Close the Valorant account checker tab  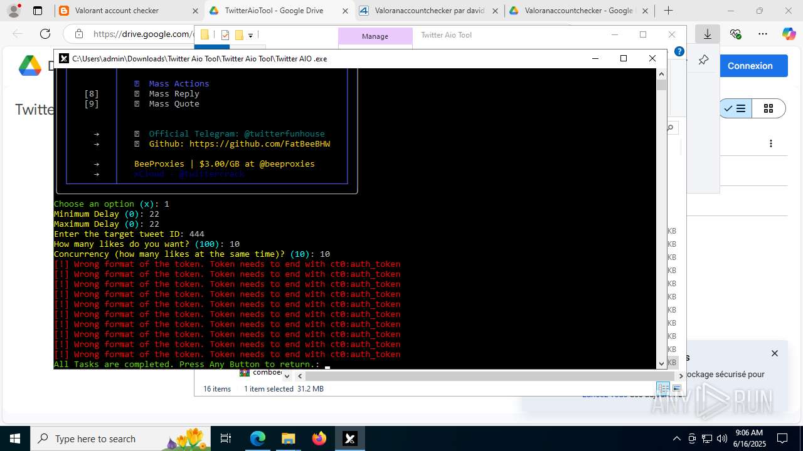(195, 11)
